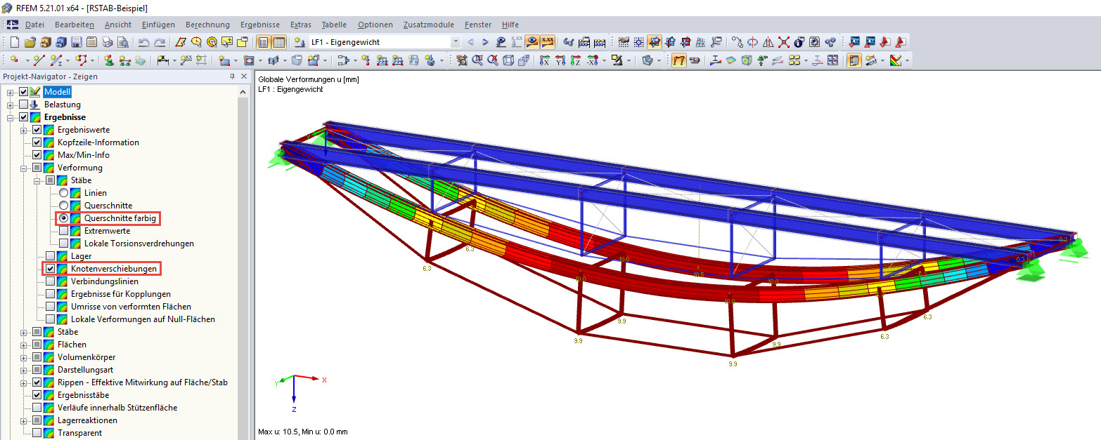Viewport: 1101px width, 440px height.
Task: Open the LF1 - Eigengewicht load case dropdown
Action: [456, 41]
